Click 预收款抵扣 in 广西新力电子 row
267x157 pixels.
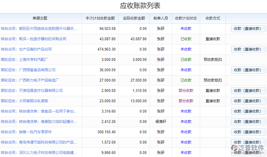coord(213,80)
